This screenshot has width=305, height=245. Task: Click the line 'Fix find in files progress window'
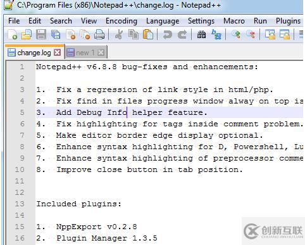click(170, 101)
